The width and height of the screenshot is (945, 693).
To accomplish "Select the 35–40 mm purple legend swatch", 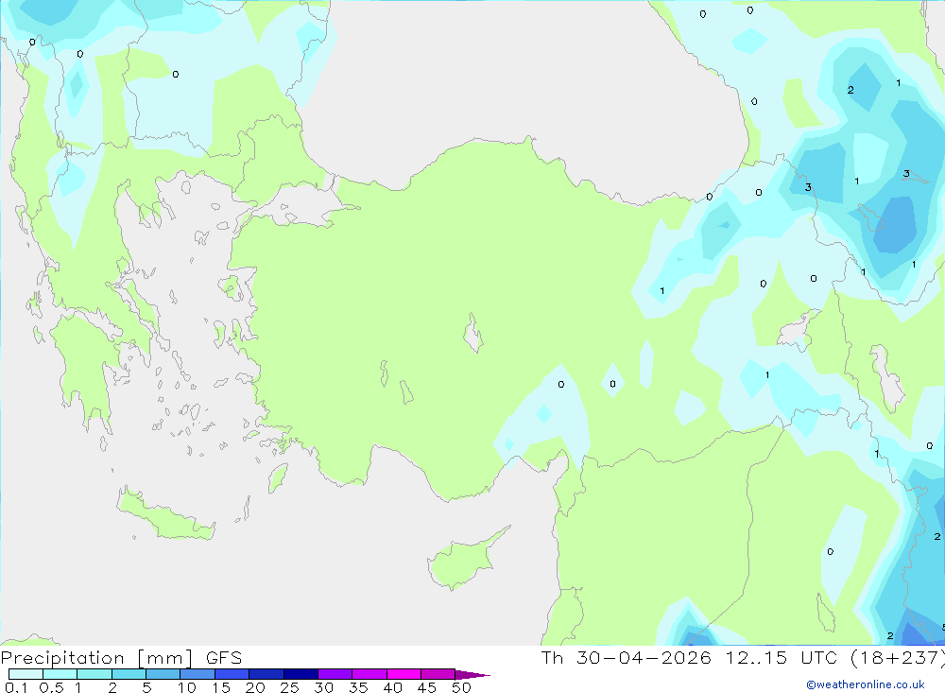I will pyautogui.click(x=369, y=674).
